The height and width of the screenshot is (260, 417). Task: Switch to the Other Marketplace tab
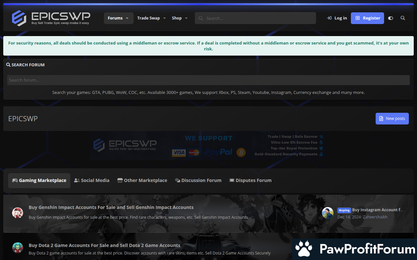point(142,180)
